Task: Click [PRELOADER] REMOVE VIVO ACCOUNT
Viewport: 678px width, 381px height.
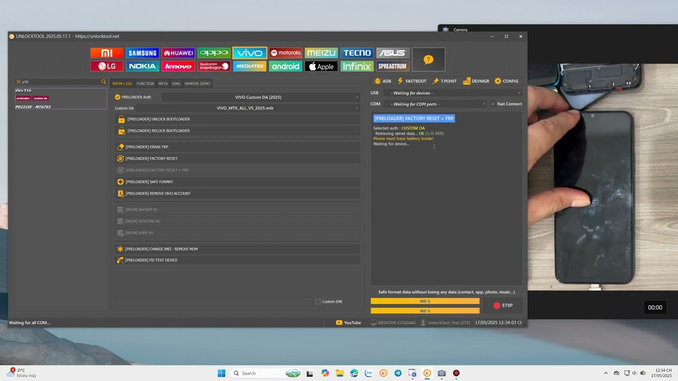Action: coord(237,193)
